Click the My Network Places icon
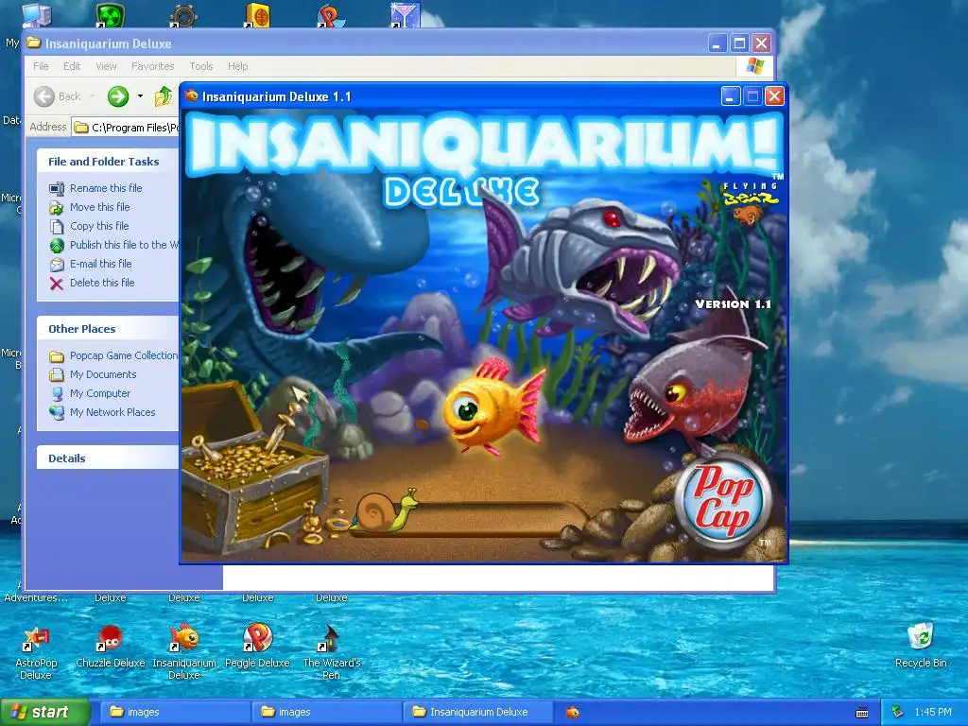 point(57,412)
